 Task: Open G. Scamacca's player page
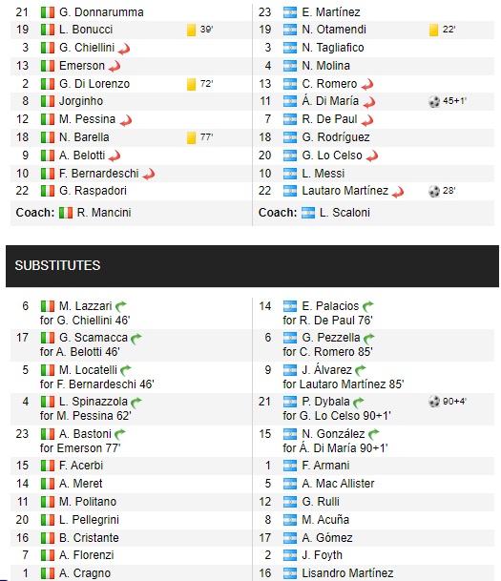pyautogui.click(x=94, y=338)
